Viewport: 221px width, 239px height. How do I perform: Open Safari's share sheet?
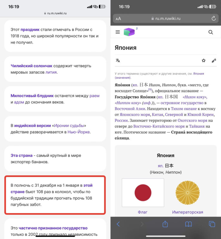pos(165,224)
